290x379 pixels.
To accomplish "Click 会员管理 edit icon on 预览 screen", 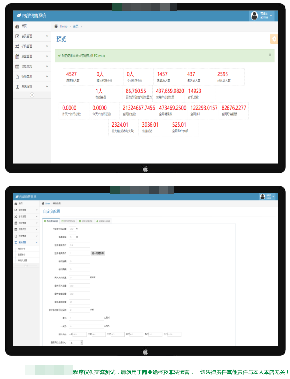I will coord(17,36).
